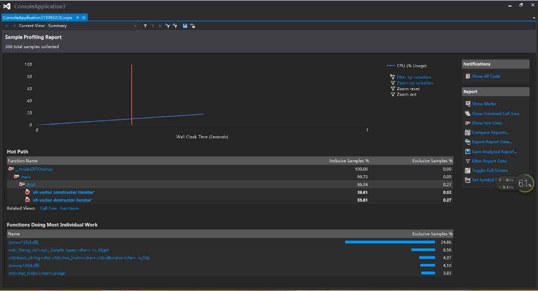Open 'eh vector destructor iterator' function
538x291 pixels.
(62, 200)
